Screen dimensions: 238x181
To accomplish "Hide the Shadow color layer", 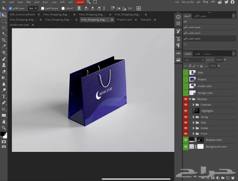I will [185, 140].
